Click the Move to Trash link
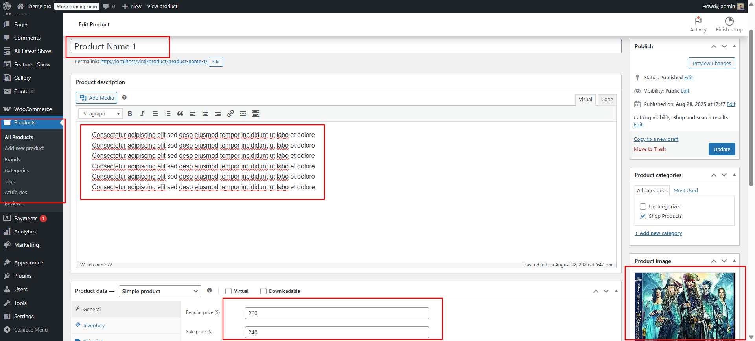 [650, 149]
